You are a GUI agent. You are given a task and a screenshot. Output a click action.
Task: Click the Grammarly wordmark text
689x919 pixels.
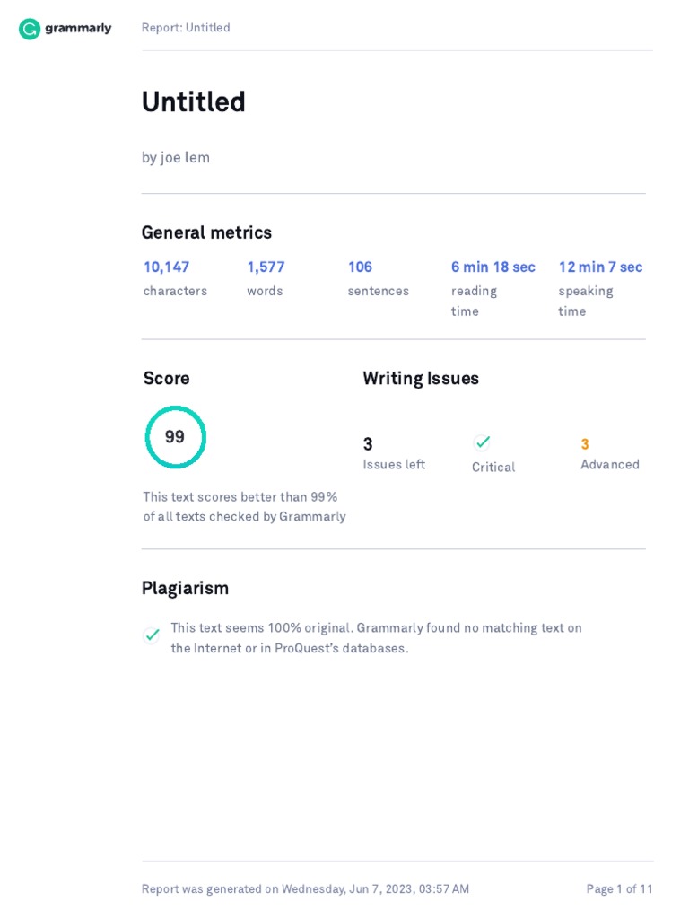coord(78,29)
